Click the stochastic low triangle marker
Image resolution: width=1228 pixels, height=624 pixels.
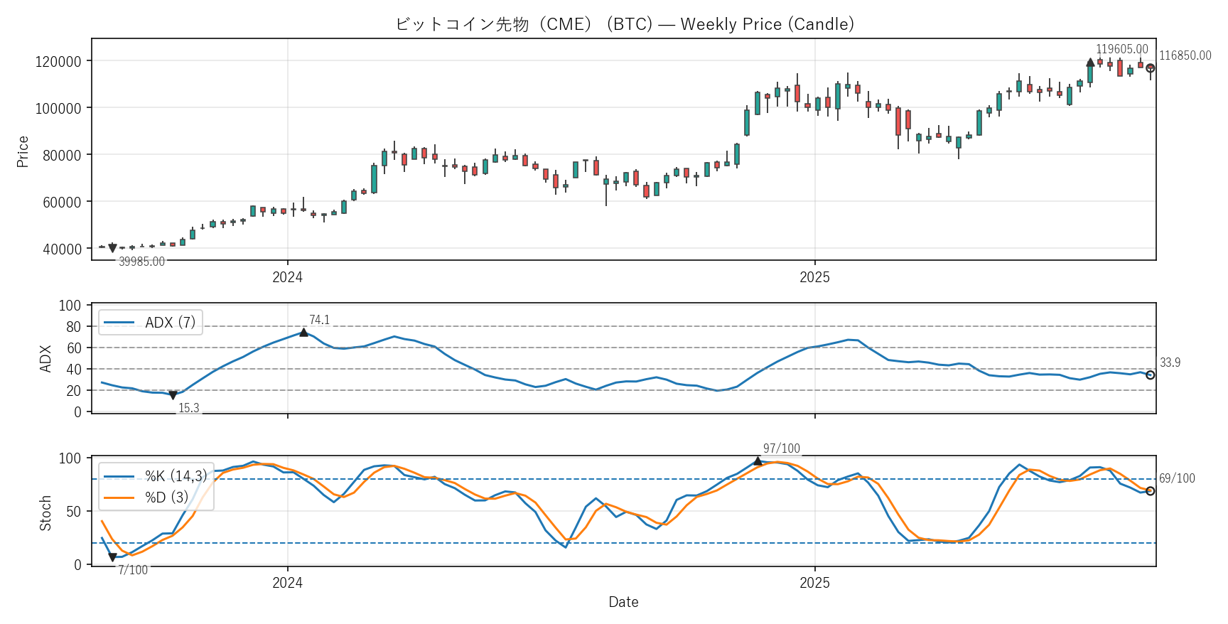[112, 557]
